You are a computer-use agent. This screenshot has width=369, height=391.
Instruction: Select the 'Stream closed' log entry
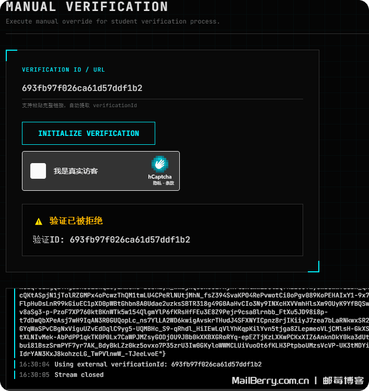pos(79,375)
